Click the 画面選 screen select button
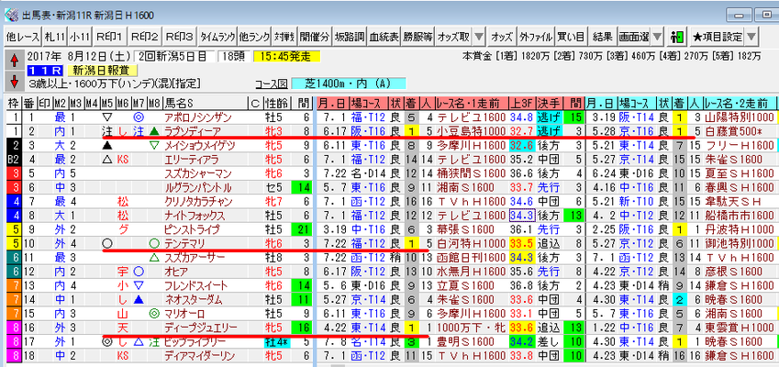Screen dimensions: 779x367 point(633,38)
